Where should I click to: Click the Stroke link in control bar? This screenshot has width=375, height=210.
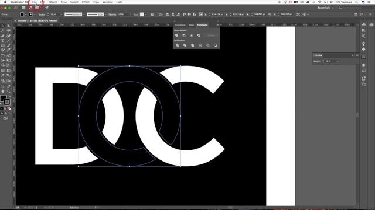(x=42, y=15)
